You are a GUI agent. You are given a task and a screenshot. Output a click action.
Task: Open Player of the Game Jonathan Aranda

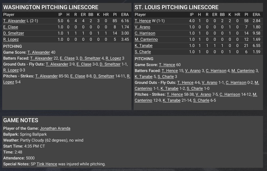pos(55,128)
